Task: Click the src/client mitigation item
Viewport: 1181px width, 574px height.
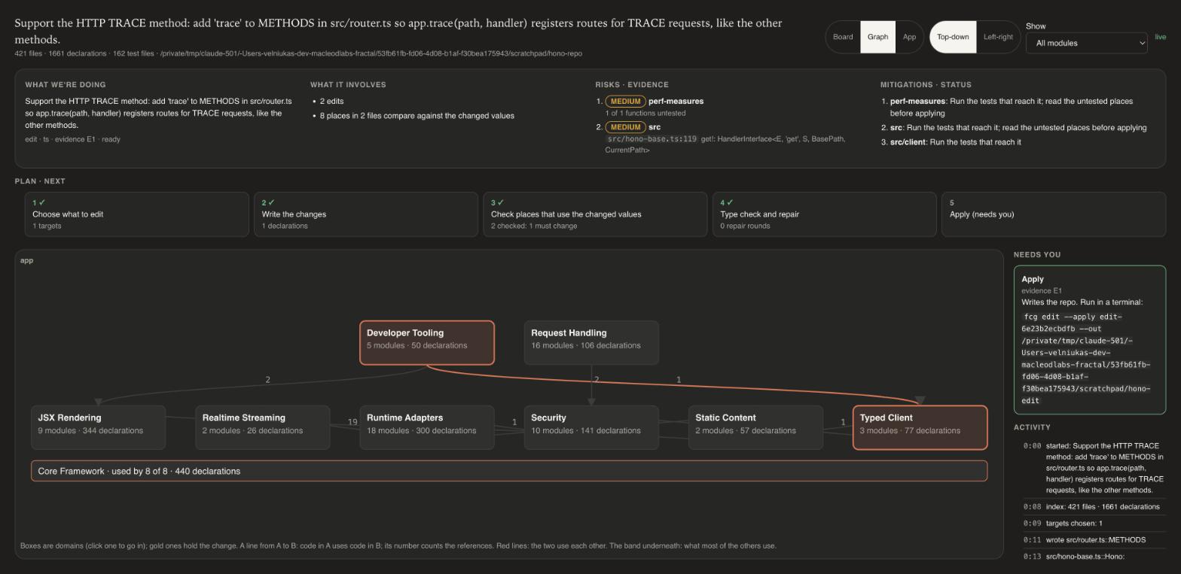Action: 956,142
